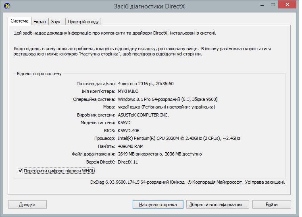Click the language value українська
This screenshot has width=302, height=217.
coord(167,107)
